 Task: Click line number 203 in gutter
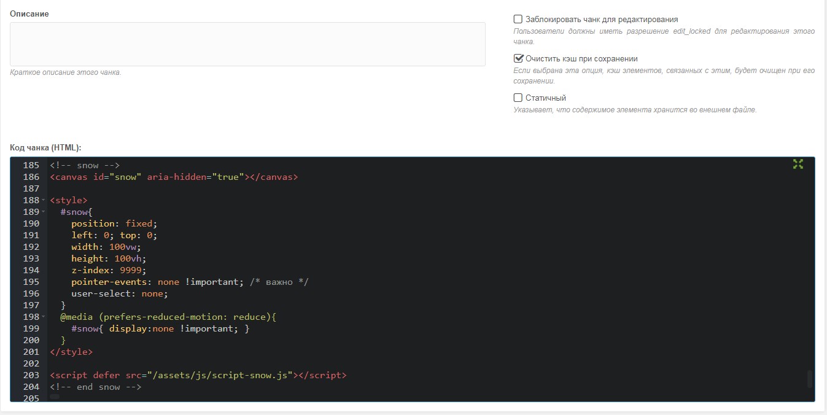tap(31, 375)
